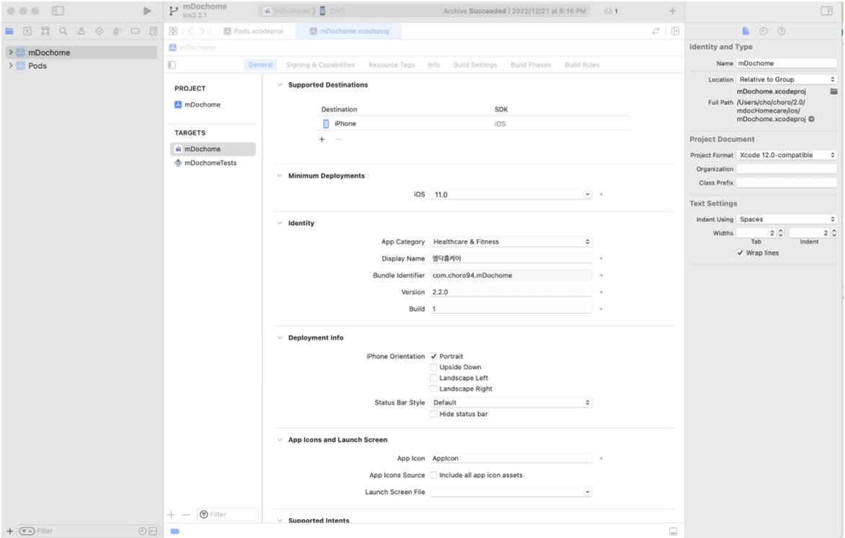Switch to Resource Tags tab
This screenshot has width=845, height=538.
pyautogui.click(x=391, y=65)
